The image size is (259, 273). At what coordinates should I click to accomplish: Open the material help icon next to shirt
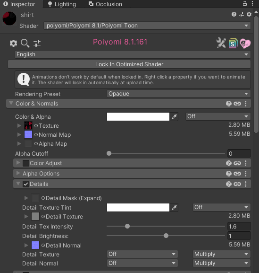point(234,14)
